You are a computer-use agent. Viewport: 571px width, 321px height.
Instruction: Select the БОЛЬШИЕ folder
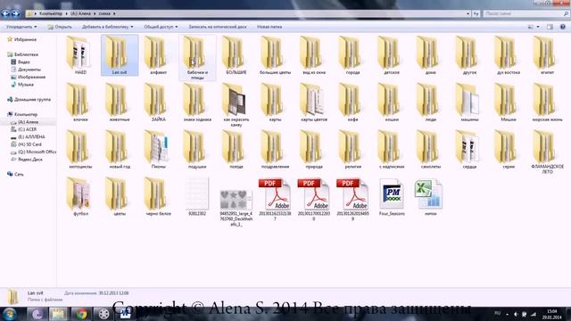click(236, 55)
